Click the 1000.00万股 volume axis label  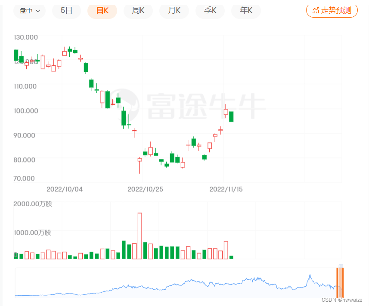point(32,233)
